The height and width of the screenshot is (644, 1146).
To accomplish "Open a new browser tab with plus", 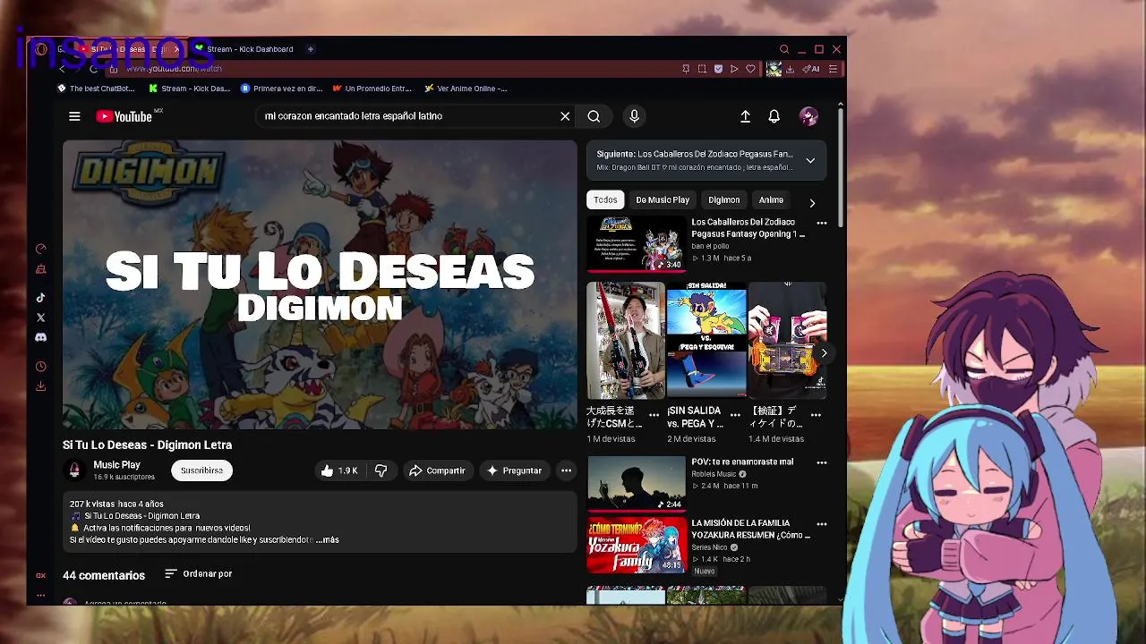I will click(311, 49).
